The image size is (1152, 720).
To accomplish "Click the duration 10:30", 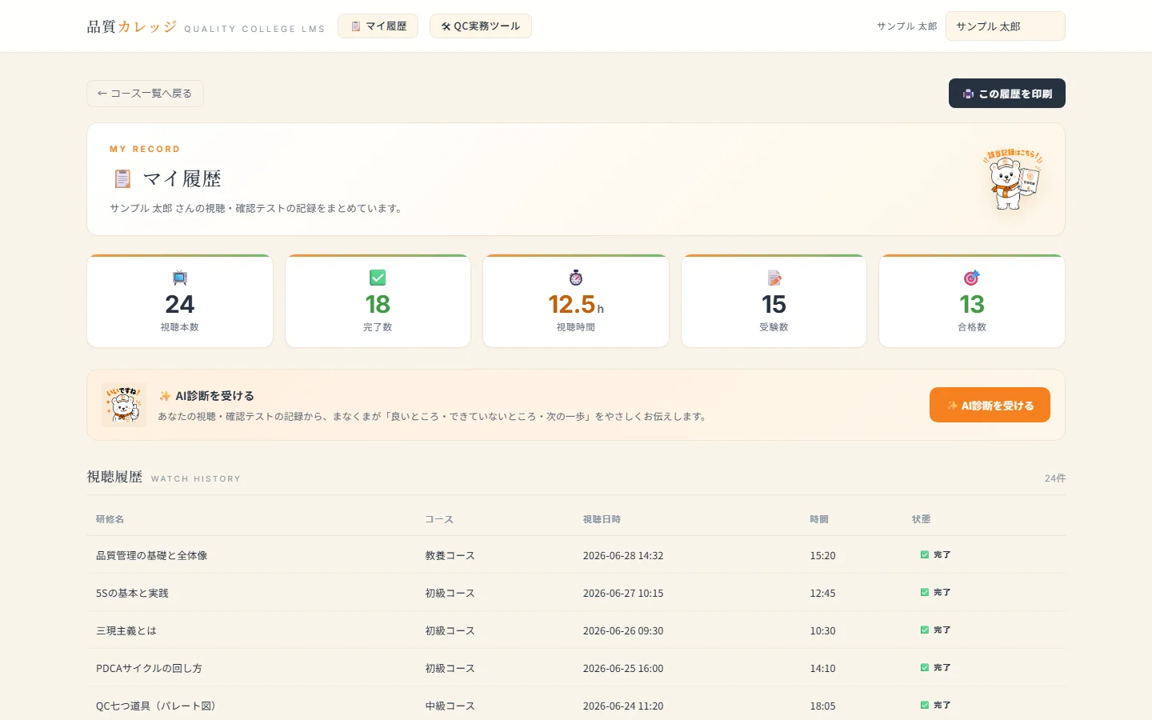I will click(x=822, y=630).
